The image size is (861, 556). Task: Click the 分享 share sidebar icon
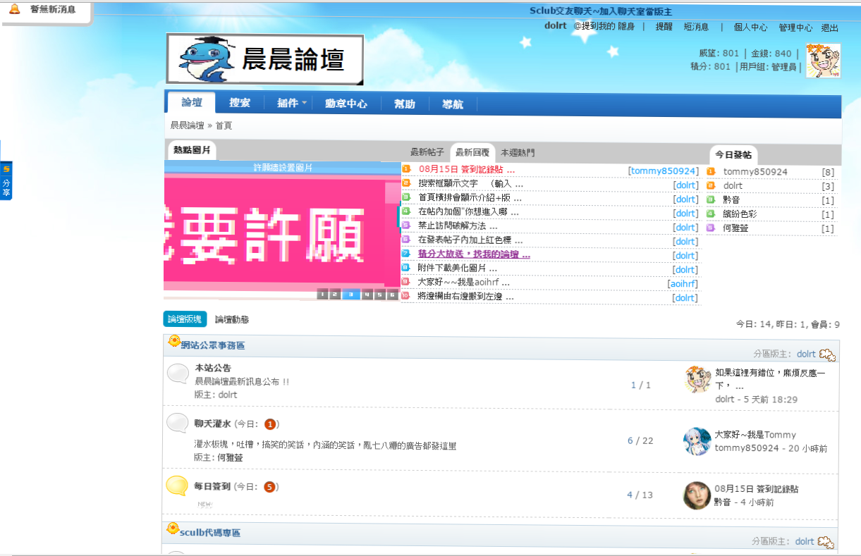pyautogui.click(x=6, y=182)
